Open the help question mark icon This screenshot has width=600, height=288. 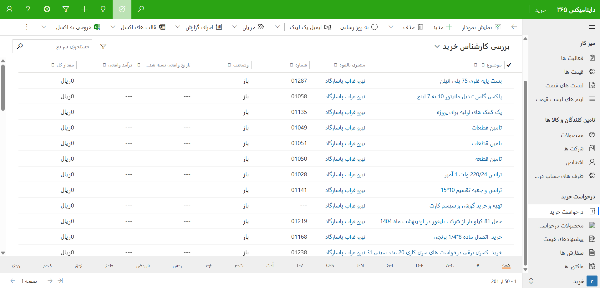tap(28, 9)
